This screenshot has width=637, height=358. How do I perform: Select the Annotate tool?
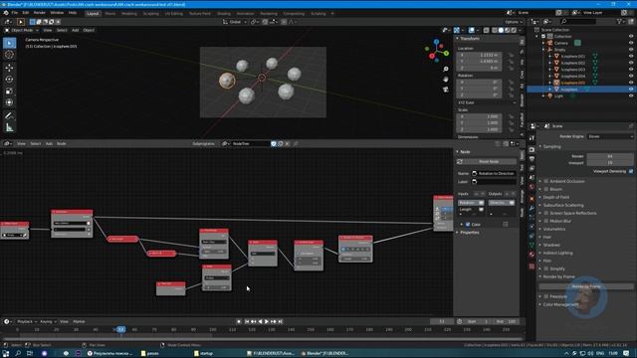click(x=9, y=116)
